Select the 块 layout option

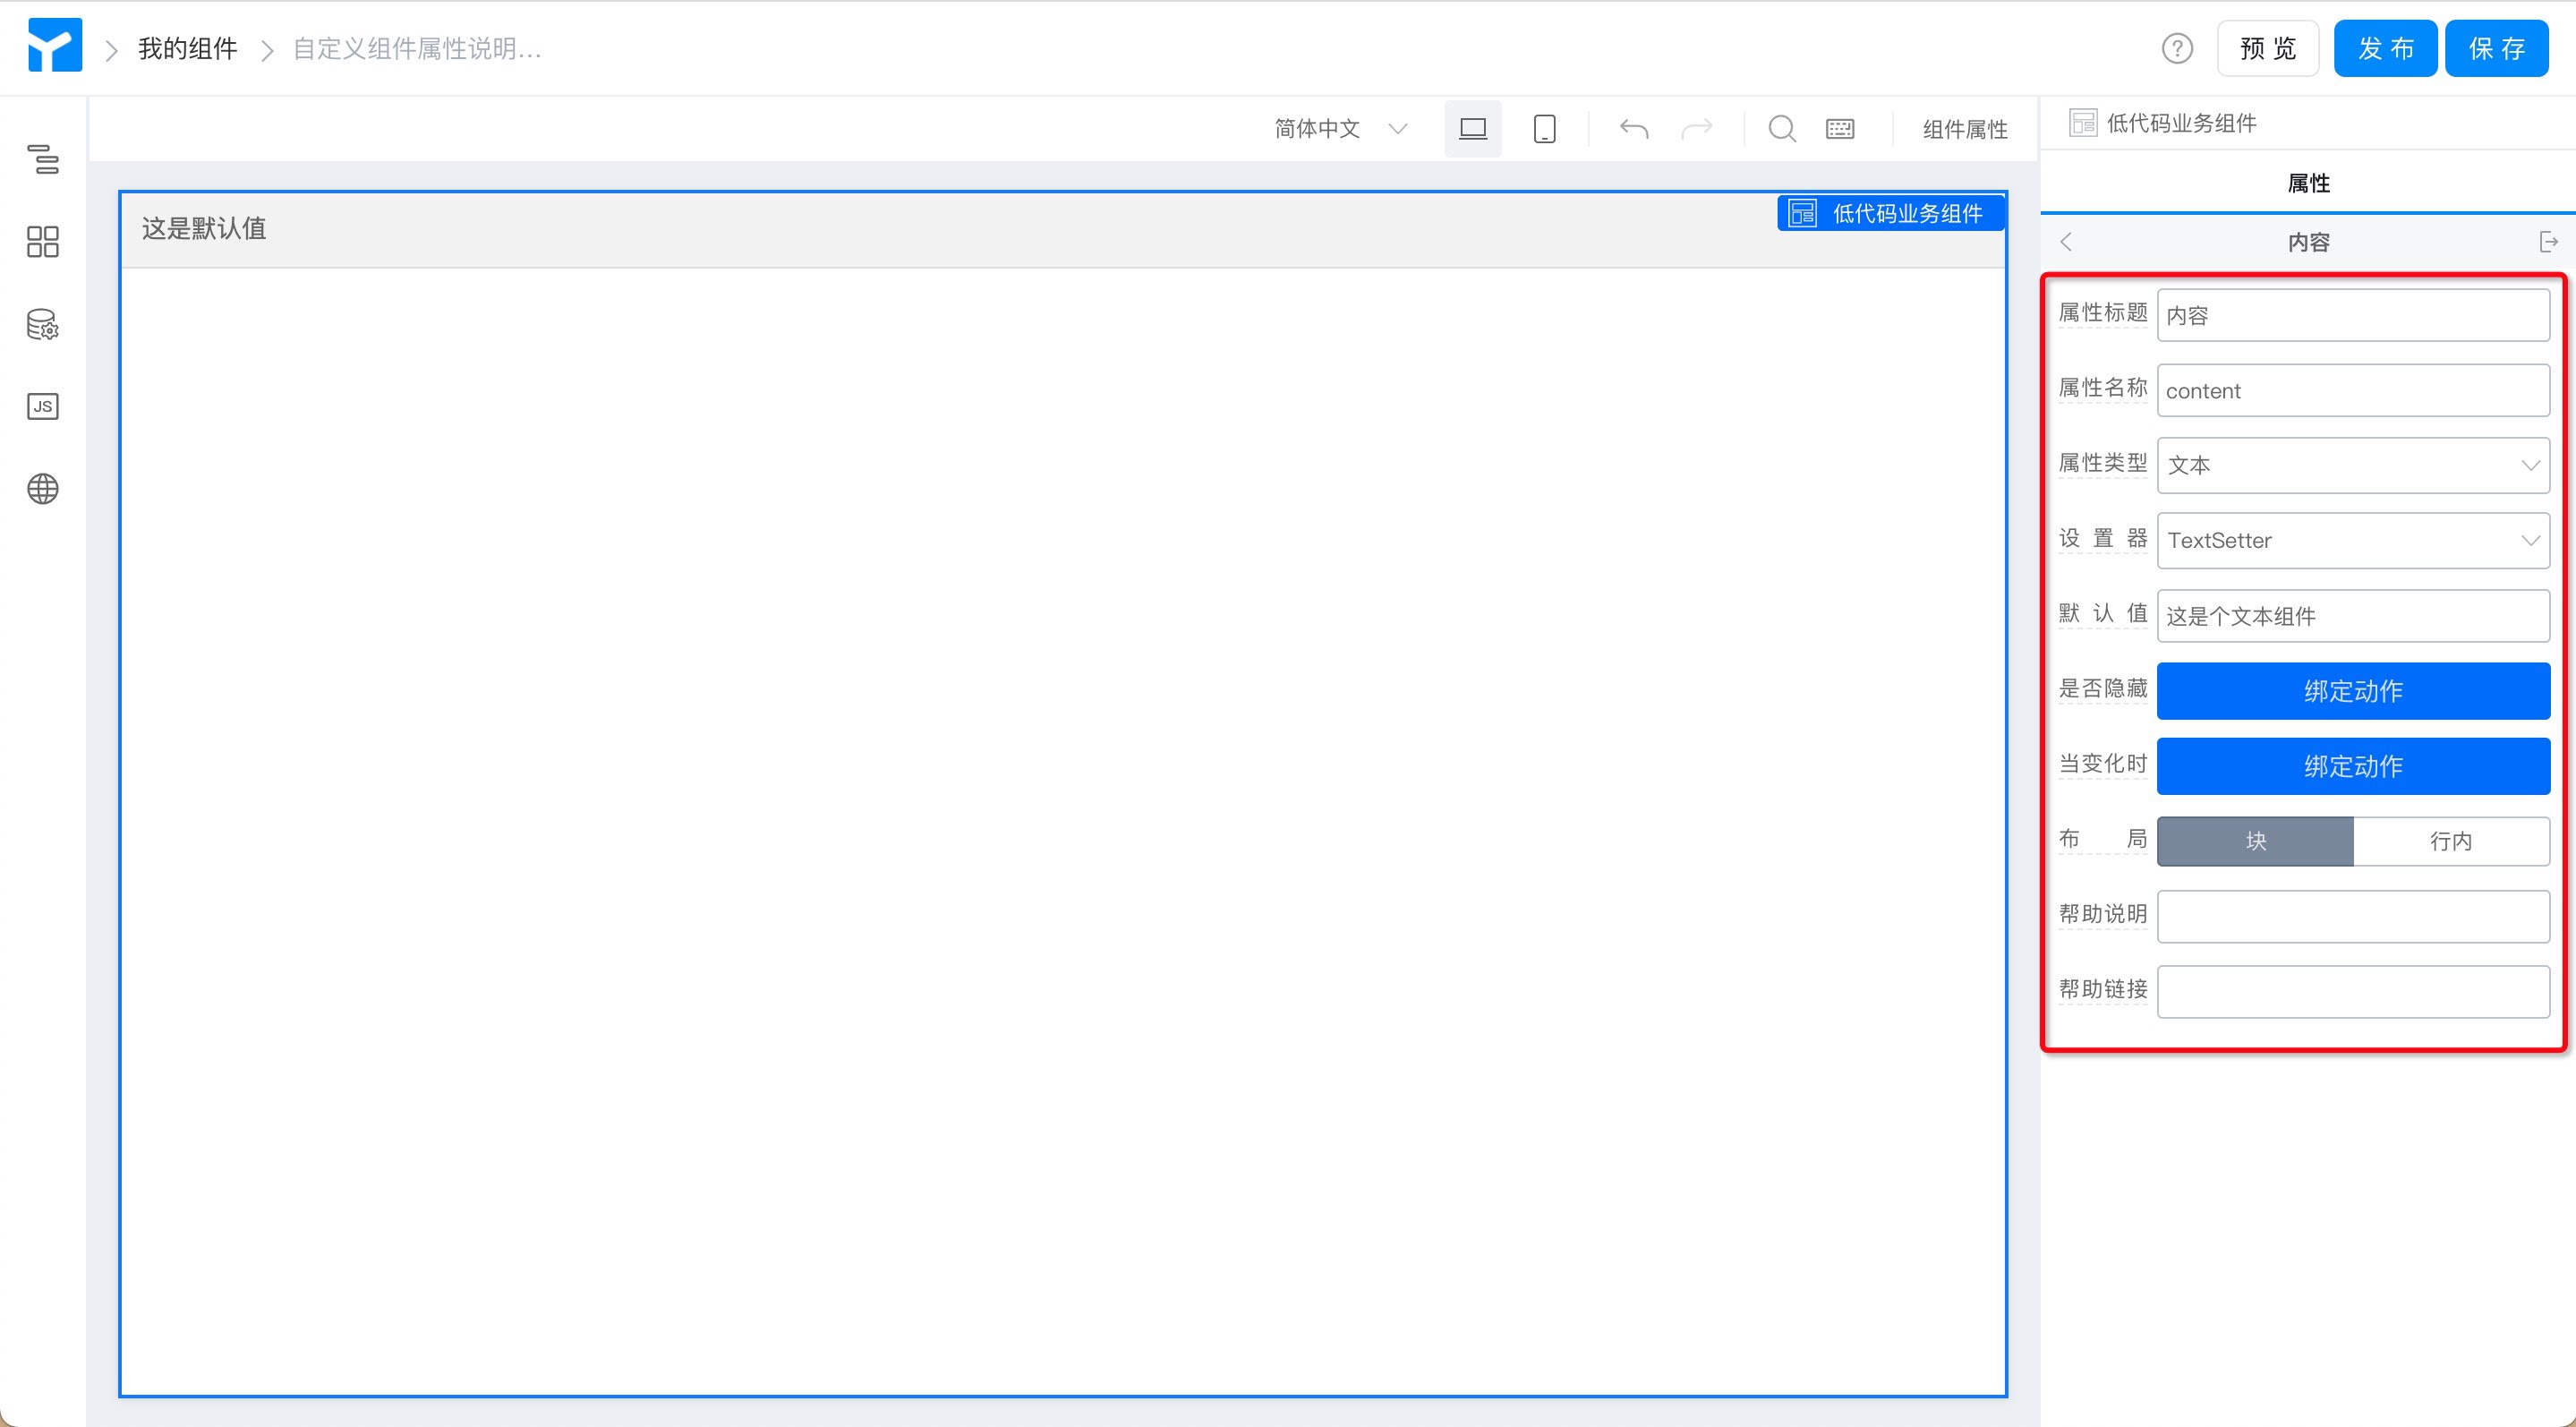click(2255, 841)
